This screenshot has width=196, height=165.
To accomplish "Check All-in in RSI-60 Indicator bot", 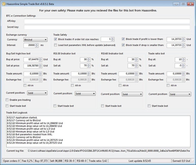I will [120, 85].
